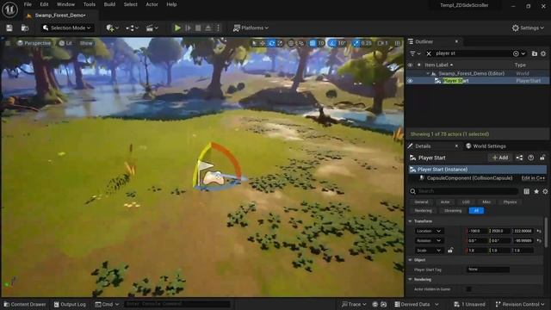Open play mode options three-dot menu
551x310 pixels.
click(x=218, y=28)
